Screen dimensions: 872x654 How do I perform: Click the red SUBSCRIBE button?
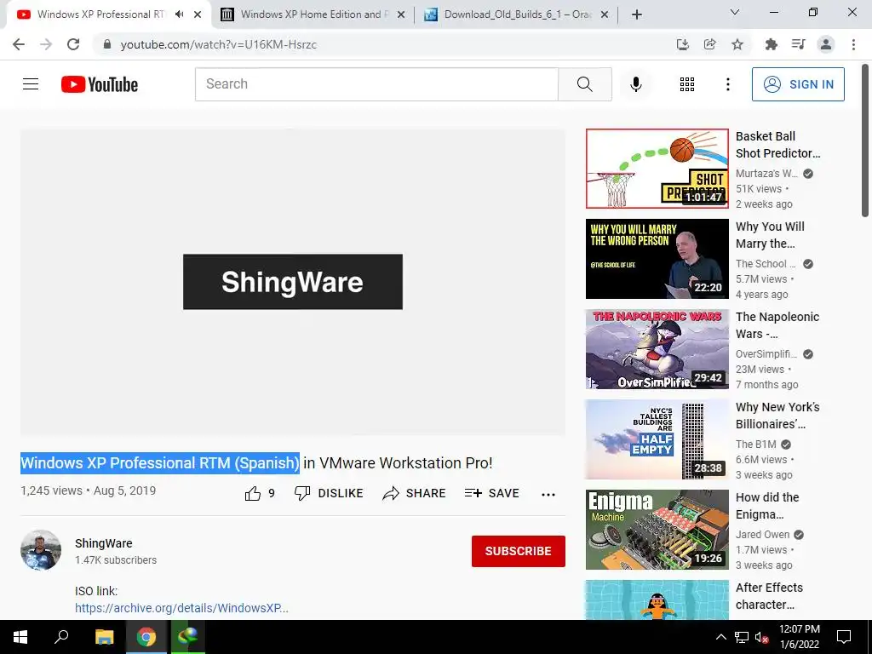(x=519, y=551)
